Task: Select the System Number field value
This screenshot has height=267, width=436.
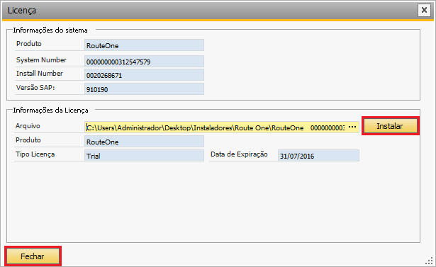Action: coord(144,62)
